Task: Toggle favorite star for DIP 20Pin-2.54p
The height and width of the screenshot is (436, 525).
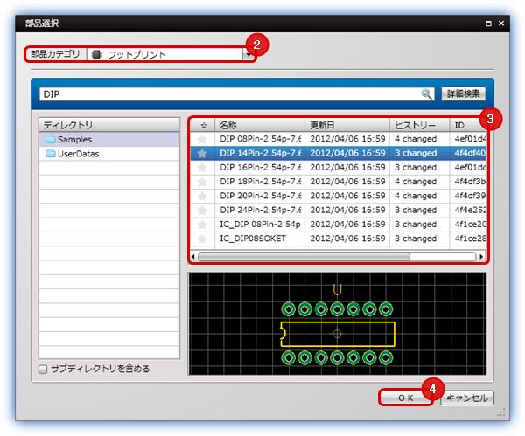Action: 202,196
